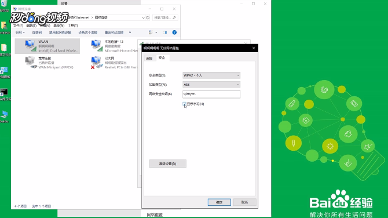The image size is (388, 218).
Task: Open the File menu
Action: (x=18, y=26)
